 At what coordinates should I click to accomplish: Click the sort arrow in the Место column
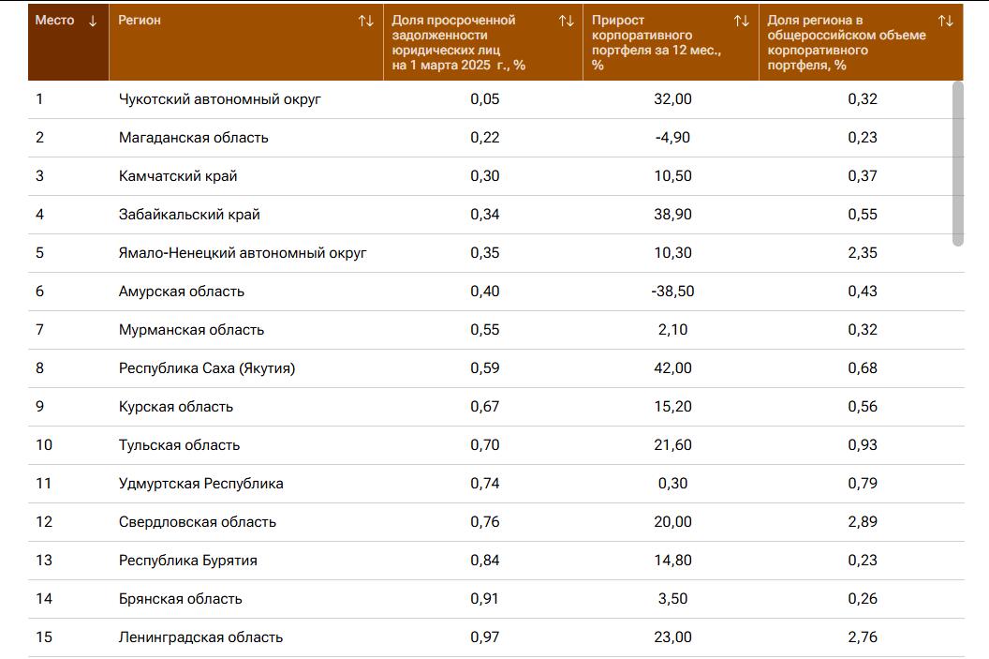coord(92,21)
